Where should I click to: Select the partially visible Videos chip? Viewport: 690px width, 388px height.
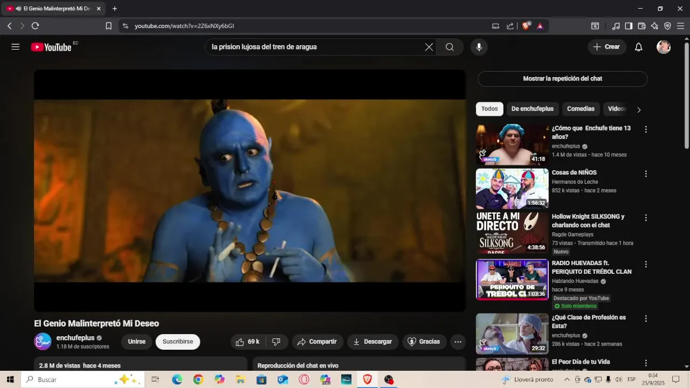click(616, 109)
